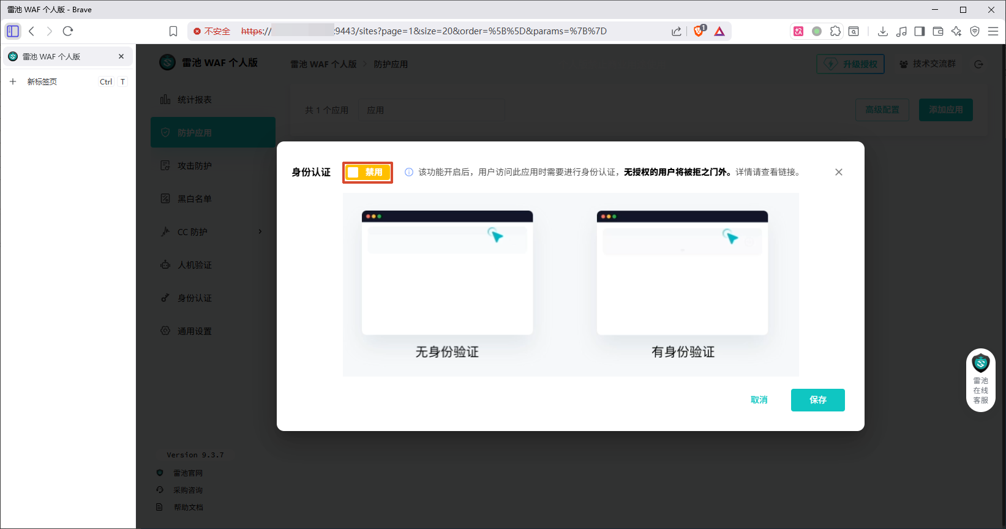Click the 雷池 WAF 个人版 breadcrumb link
This screenshot has width=1006, height=529.
(x=323, y=64)
